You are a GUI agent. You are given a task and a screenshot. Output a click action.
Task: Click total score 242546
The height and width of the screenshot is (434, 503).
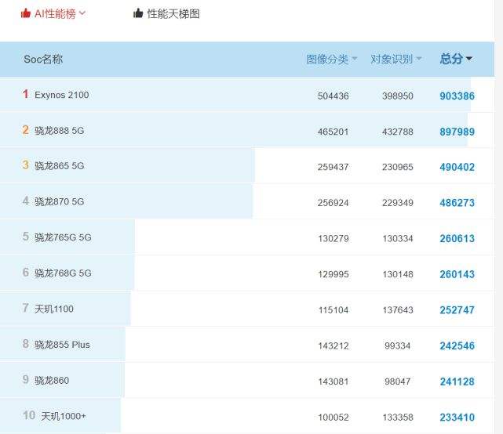click(457, 345)
